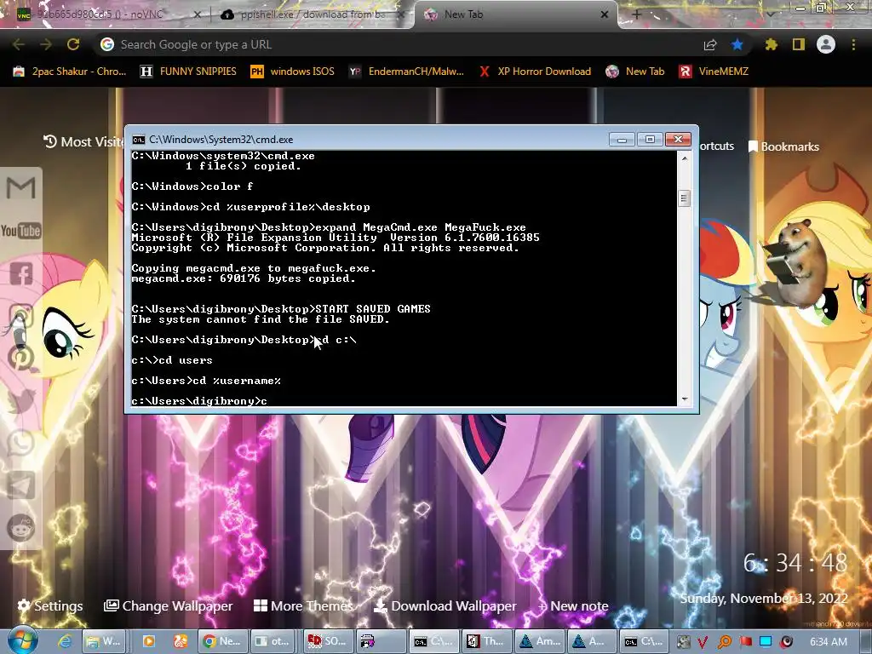
Task: Open the VineMEMZ bookmark
Action: (714, 72)
